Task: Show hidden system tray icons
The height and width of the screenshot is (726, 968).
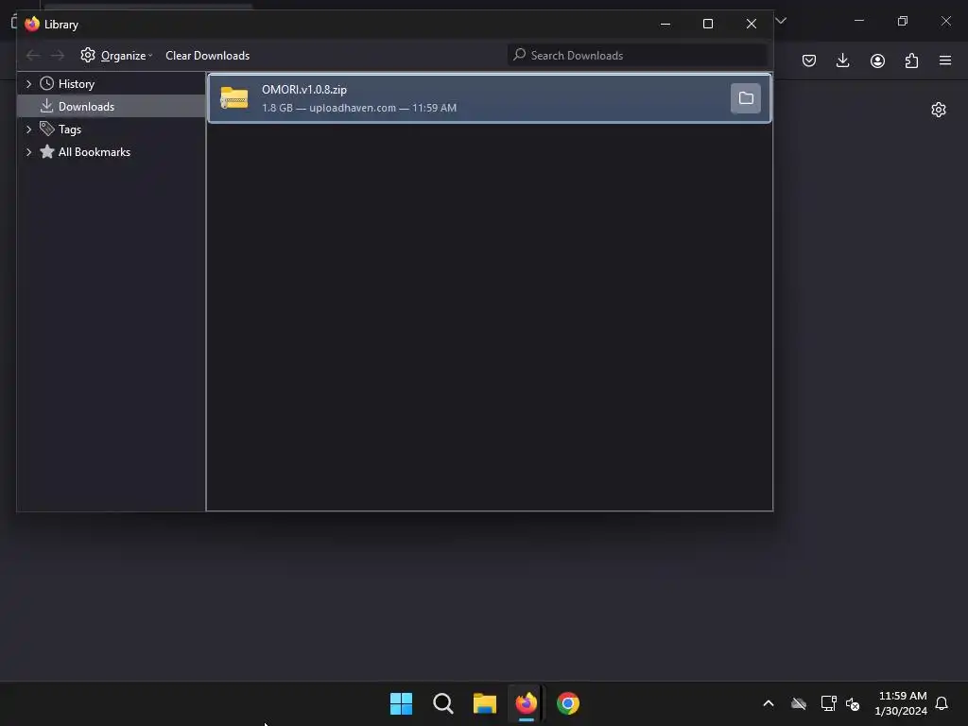Action: (x=769, y=703)
